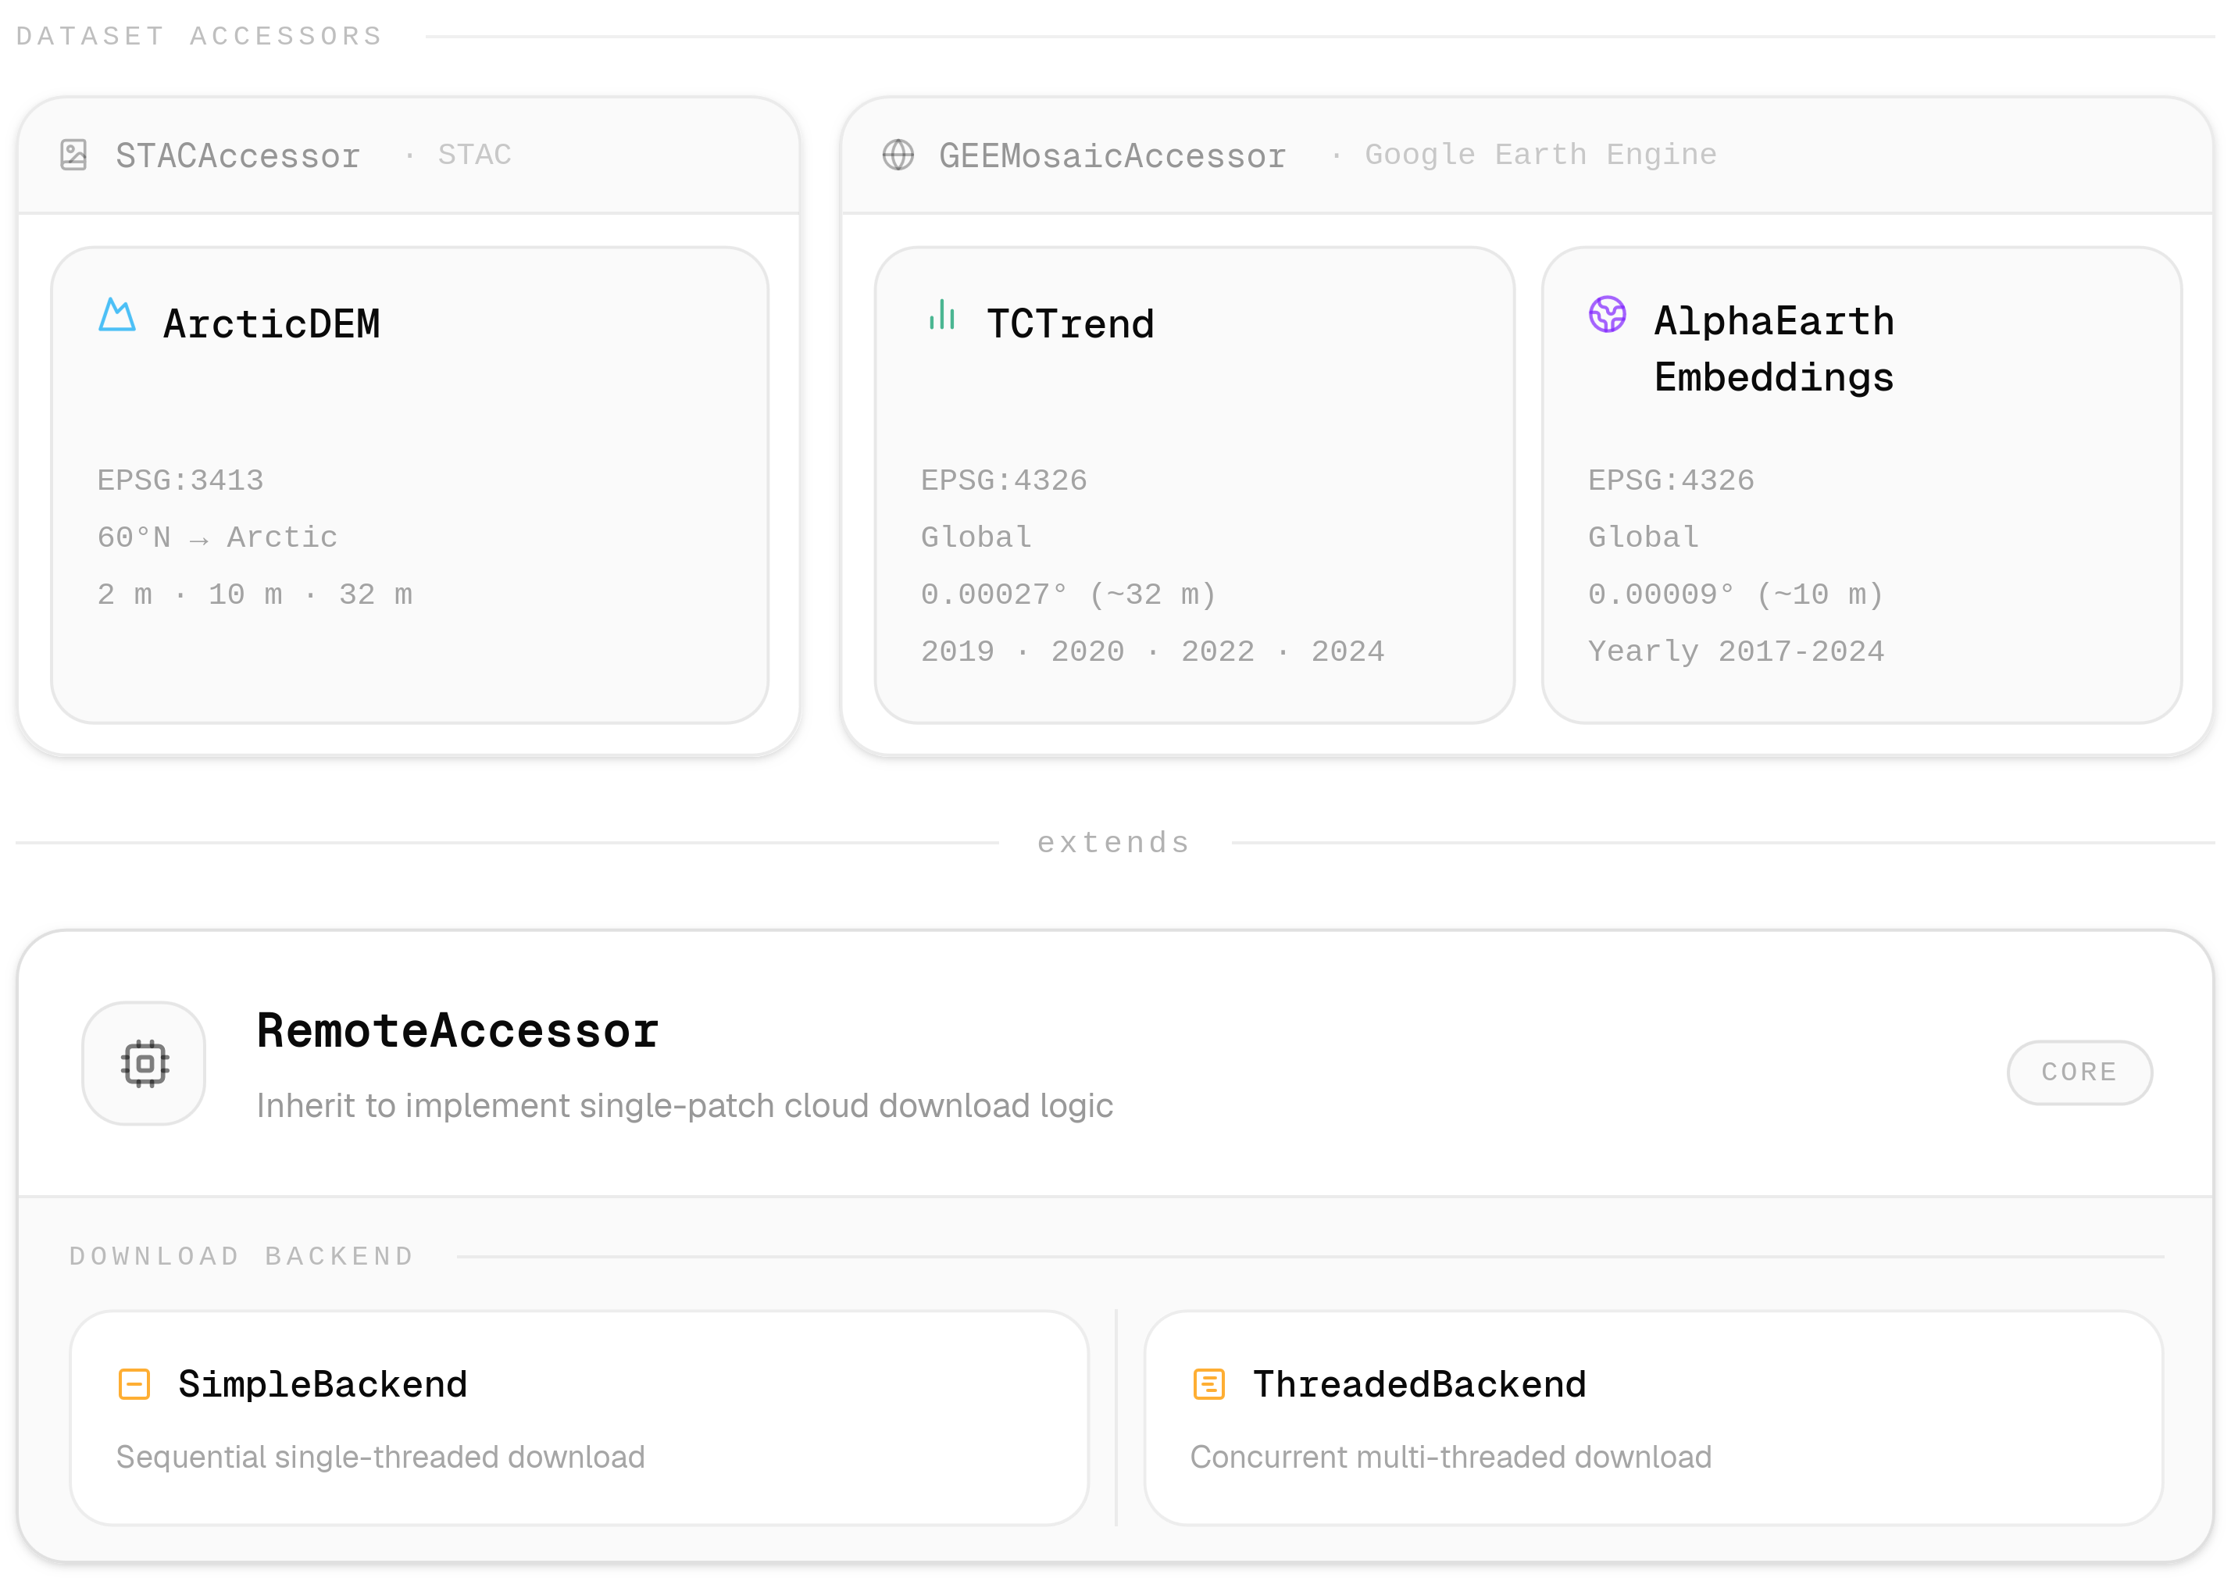Click 'Global' in AlphaEarth Embeddings card

(1643, 537)
